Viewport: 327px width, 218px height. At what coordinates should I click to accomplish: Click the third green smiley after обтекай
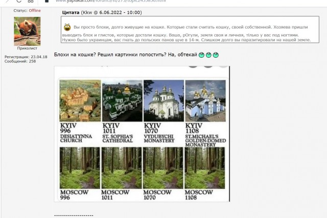pyautogui.click(x=216, y=55)
